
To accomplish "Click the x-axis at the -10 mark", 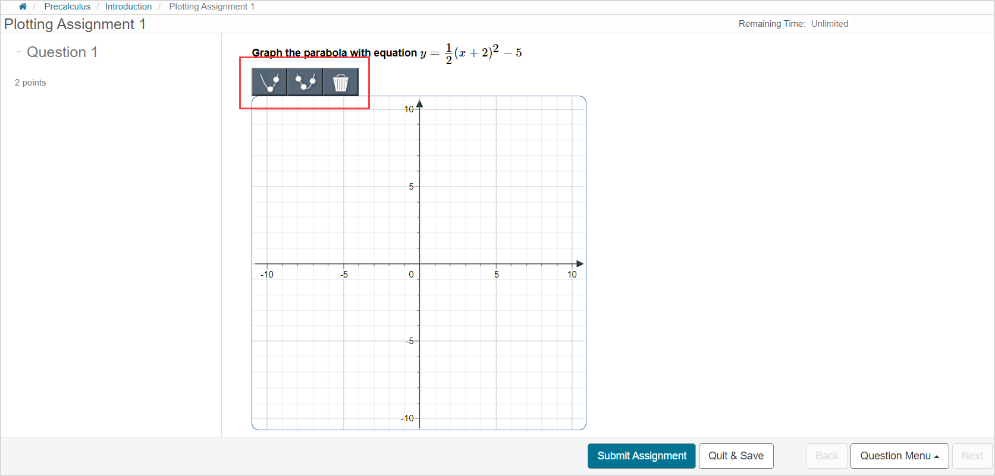I will coord(267,264).
